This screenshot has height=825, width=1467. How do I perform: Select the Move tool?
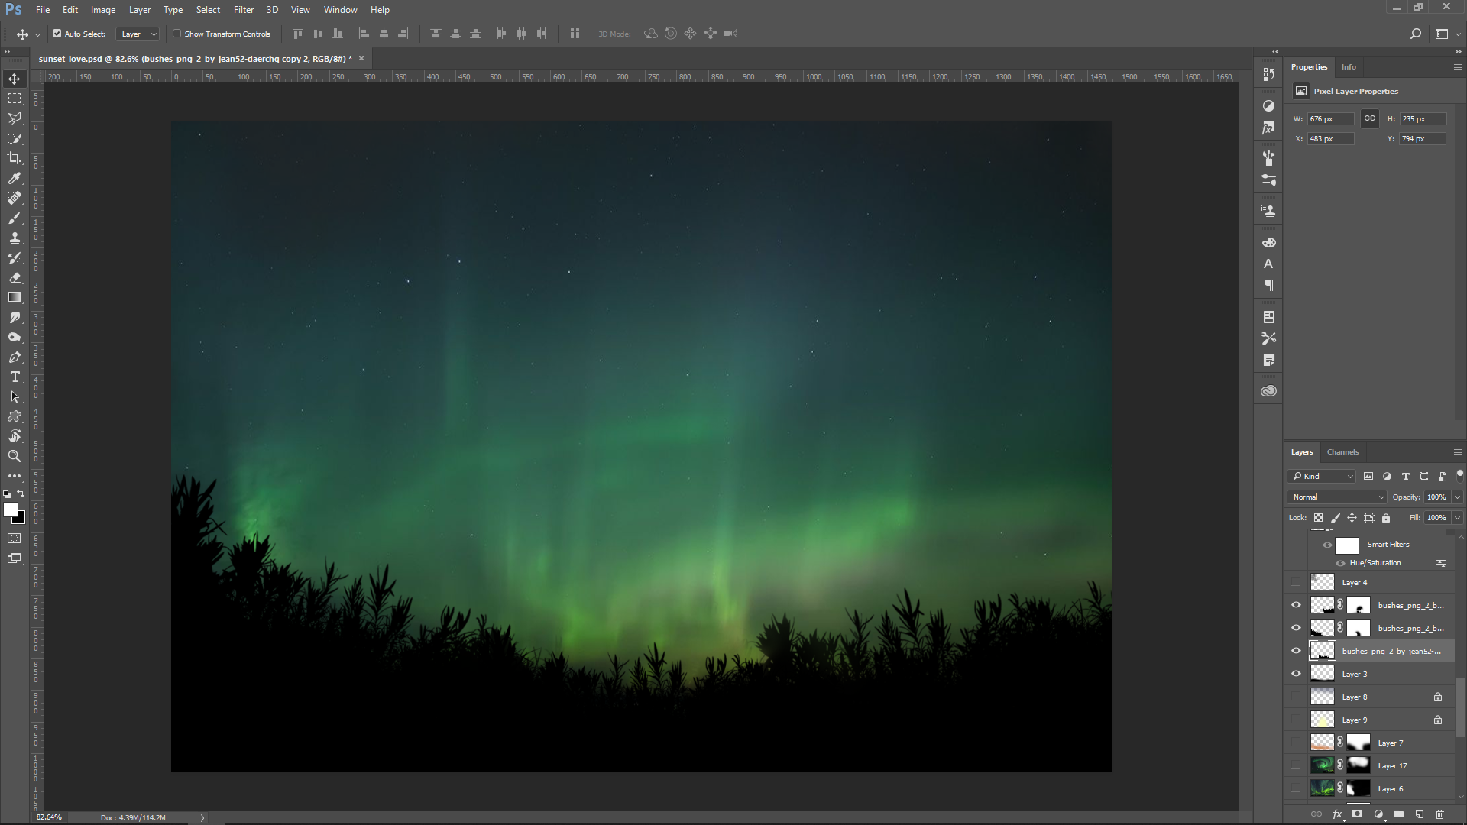[x=15, y=79]
